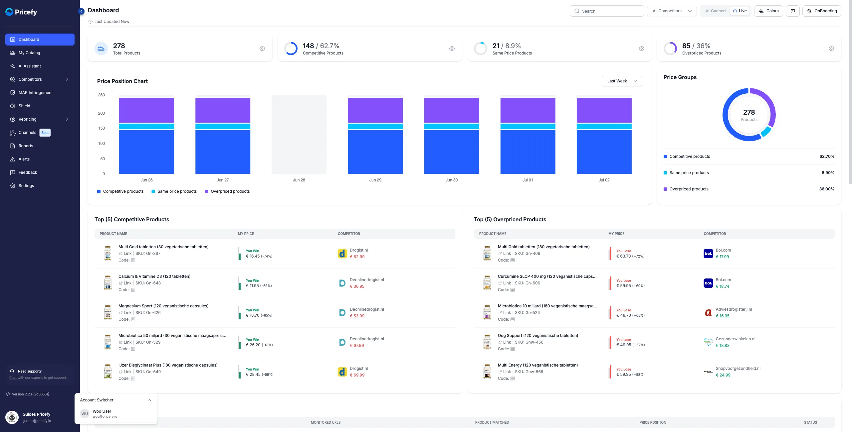Toggle visibility of Total Products card
The height and width of the screenshot is (432, 852).
coord(262,49)
